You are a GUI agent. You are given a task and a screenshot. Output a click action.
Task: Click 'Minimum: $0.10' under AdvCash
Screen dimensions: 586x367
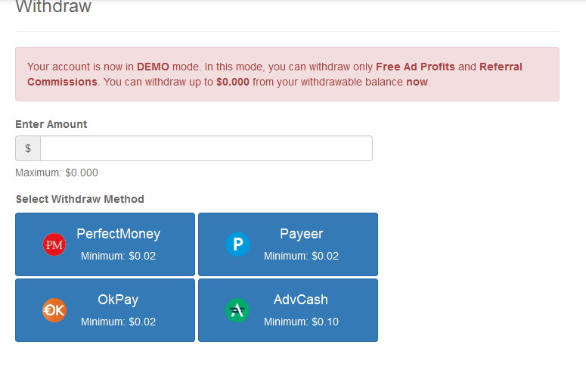tap(301, 322)
